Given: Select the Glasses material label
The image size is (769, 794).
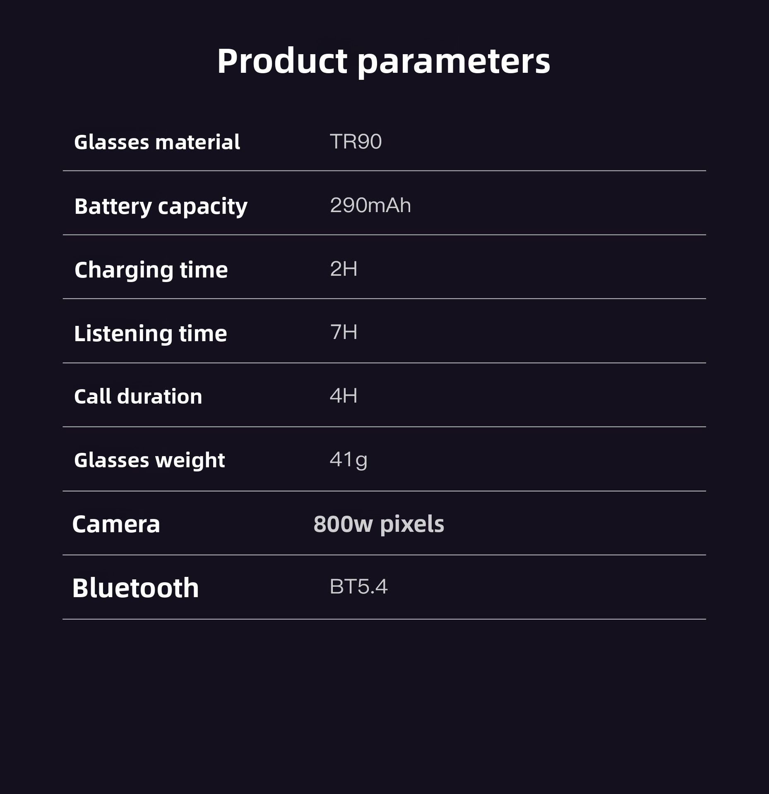Looking at the screenshot, I should (157, 142).
